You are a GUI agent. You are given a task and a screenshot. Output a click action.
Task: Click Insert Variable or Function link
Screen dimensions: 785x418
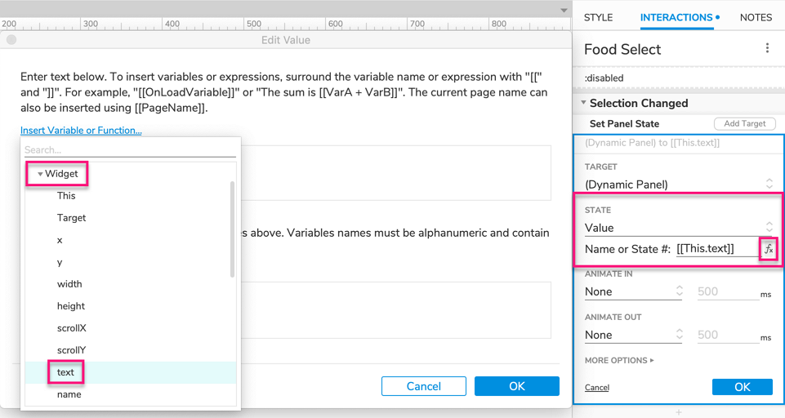(81, 131)
